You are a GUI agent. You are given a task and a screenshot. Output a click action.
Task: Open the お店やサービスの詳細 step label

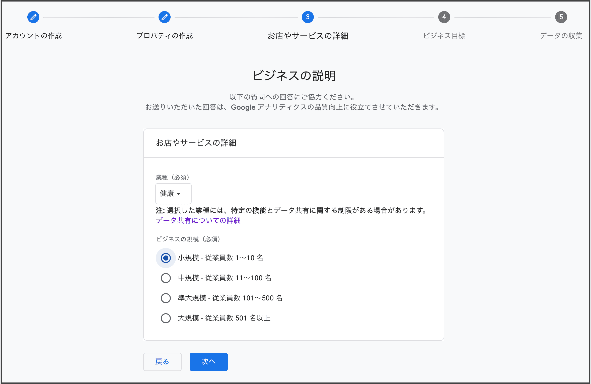(308, 36)
